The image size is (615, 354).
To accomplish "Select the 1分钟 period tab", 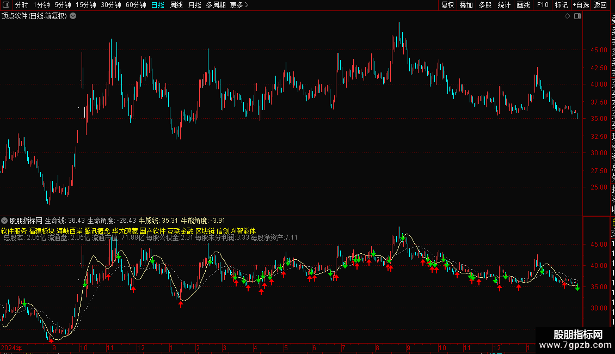I will pos(41,5).
